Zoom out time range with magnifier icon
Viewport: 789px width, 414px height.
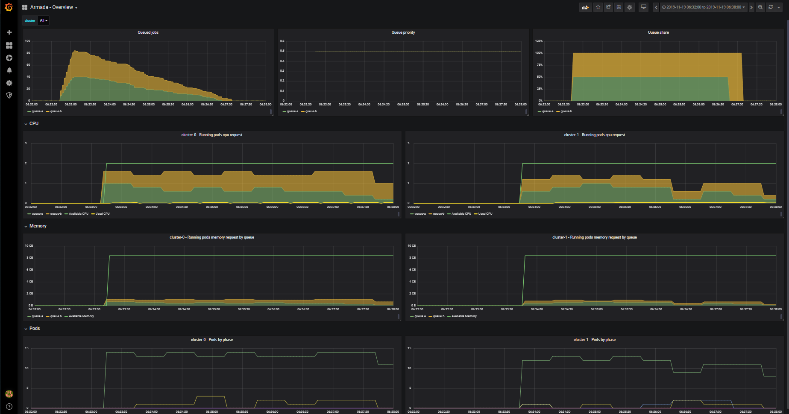pos(760,7)
